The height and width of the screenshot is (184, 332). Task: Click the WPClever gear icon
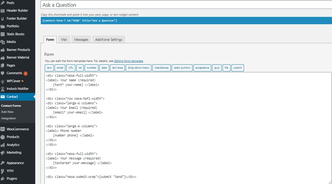pyautogui.click(x=2, y=81)
